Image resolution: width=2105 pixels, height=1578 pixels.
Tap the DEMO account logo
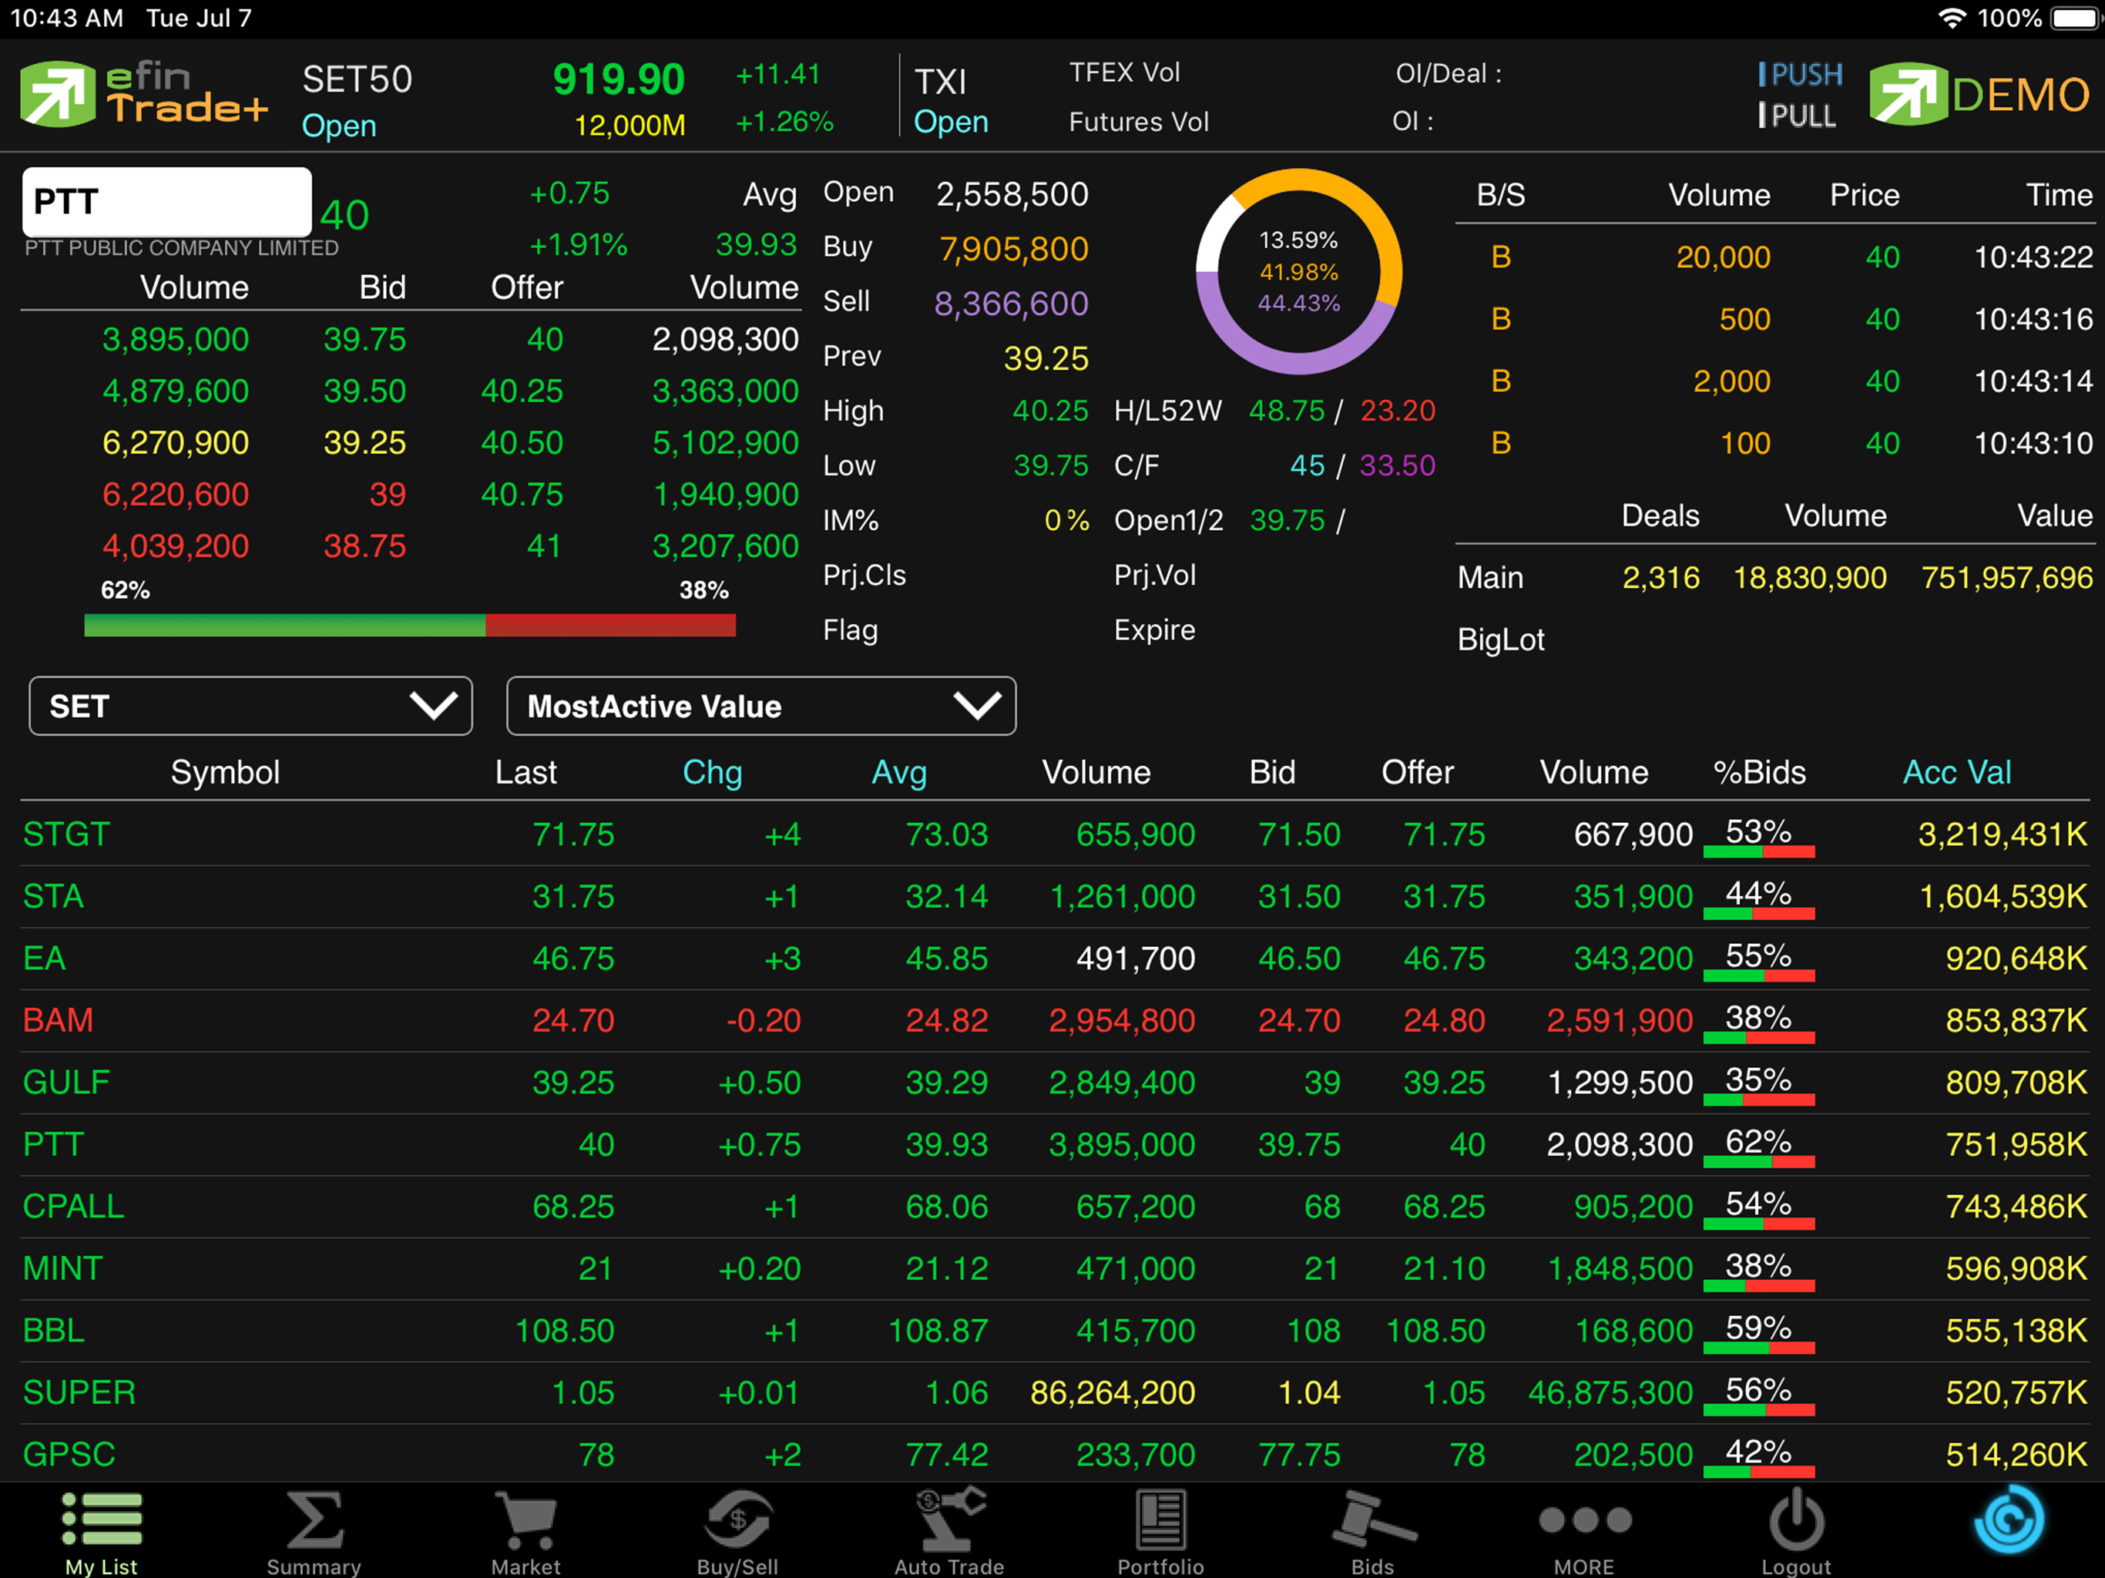click(1979, 93)
